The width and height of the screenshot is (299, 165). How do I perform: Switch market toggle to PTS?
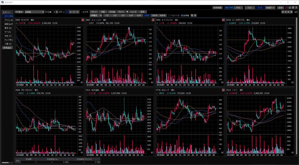point(238,8)
